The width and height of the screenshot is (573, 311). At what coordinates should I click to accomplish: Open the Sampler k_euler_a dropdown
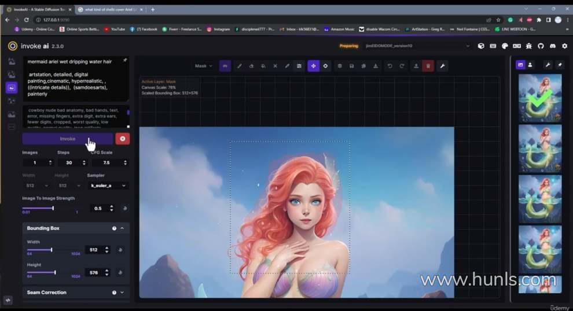[108, 186]
